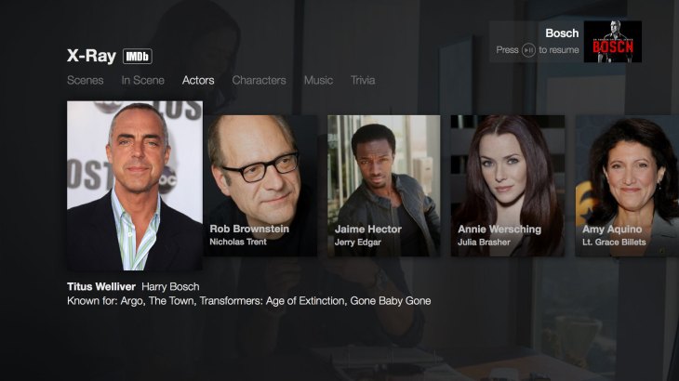Click the X-Ray title heading
The height and width of the screenshot is (381, 679).
(x=91, y=56)
